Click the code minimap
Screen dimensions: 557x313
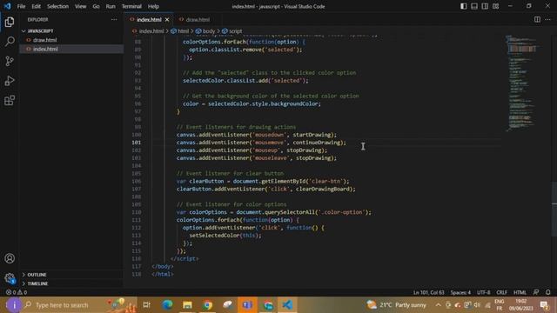tap(521, 83)
